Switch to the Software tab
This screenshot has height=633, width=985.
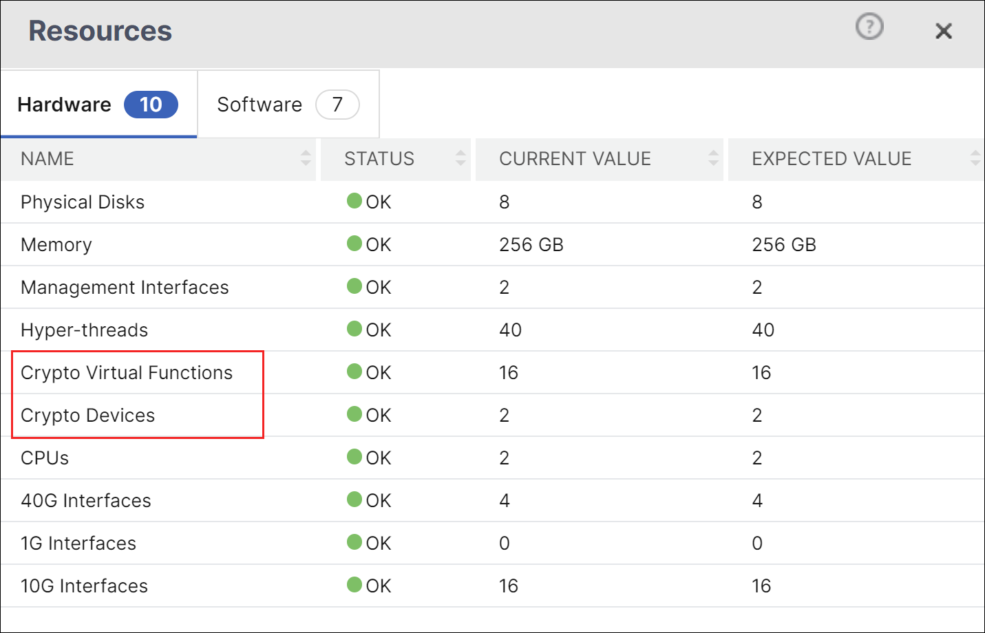point(288,104)
